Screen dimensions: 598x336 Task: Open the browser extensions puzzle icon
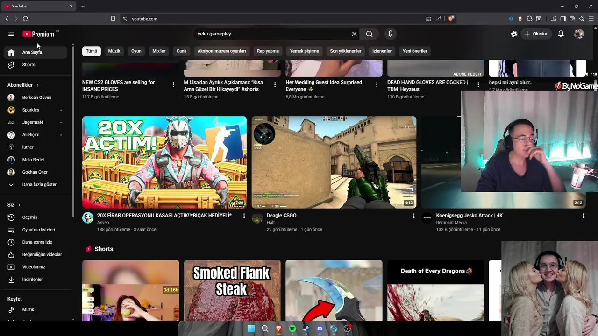(529, 19)
